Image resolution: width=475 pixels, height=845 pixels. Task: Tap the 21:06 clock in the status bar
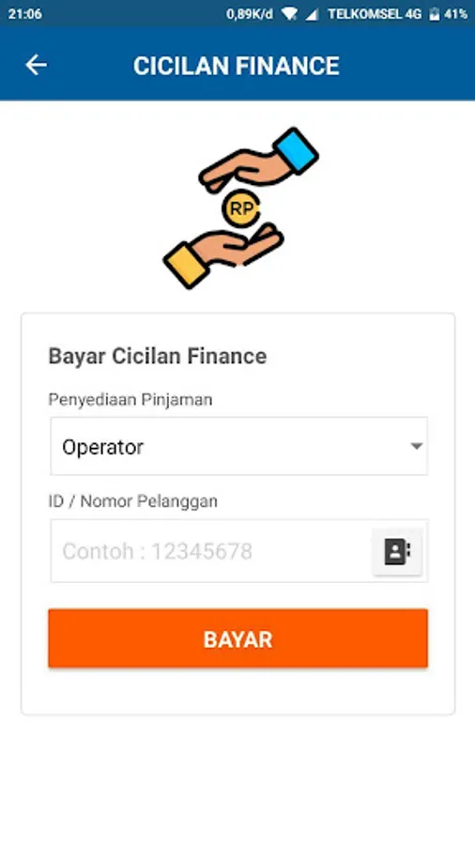(x=24, y=14)
